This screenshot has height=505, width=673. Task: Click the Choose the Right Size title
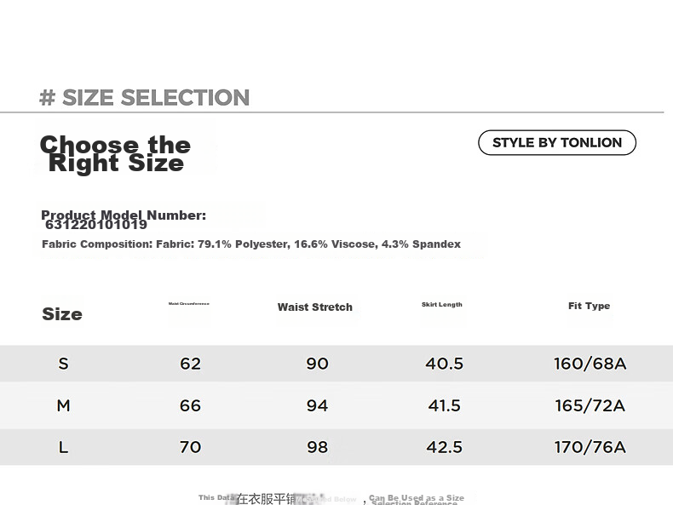(116, 154)
